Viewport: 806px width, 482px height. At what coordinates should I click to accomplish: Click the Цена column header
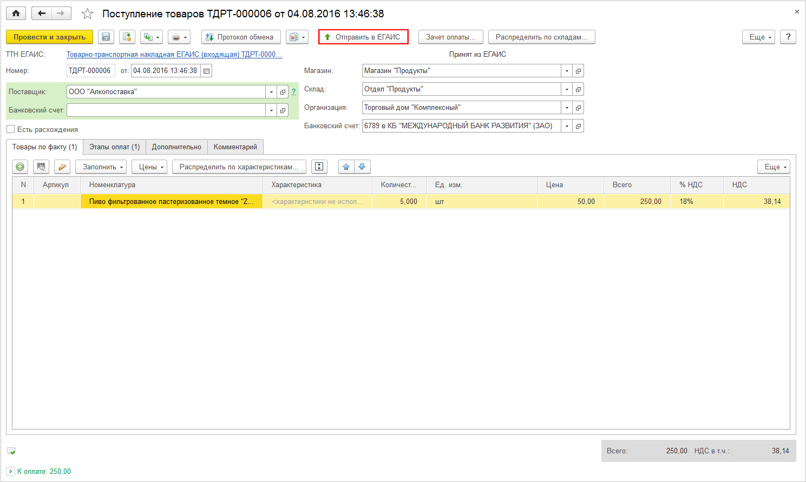click(x=571, y=185)
